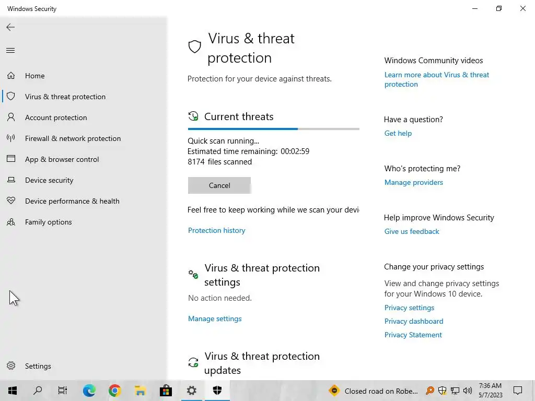535x401 pixels.
Task: Launch Microsoft Edge from taskbar
Action: 89,391
